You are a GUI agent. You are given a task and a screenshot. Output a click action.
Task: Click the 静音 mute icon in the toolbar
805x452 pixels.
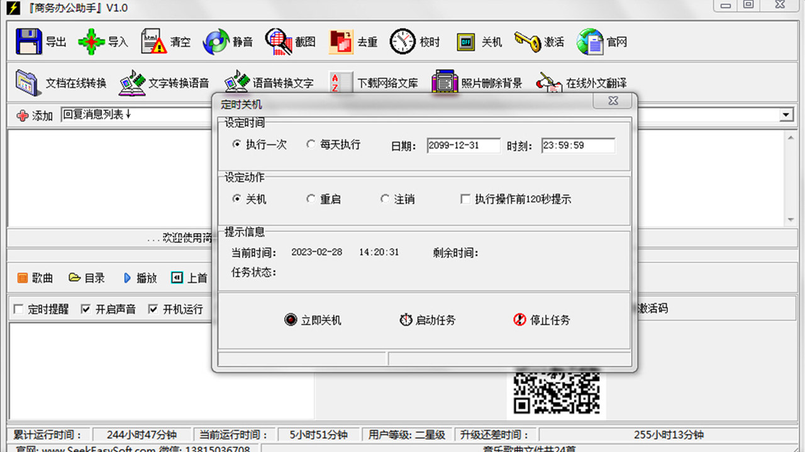coord(228,41)
